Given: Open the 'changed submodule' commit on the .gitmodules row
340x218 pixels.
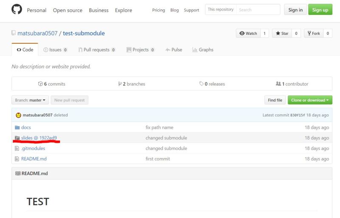Looking at the screenshot, I should [x=166, y=148].
